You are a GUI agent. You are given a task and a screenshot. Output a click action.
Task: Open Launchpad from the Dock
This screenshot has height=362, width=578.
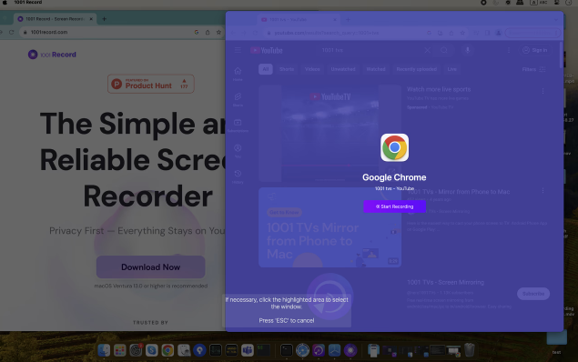(x=120, y=350)
